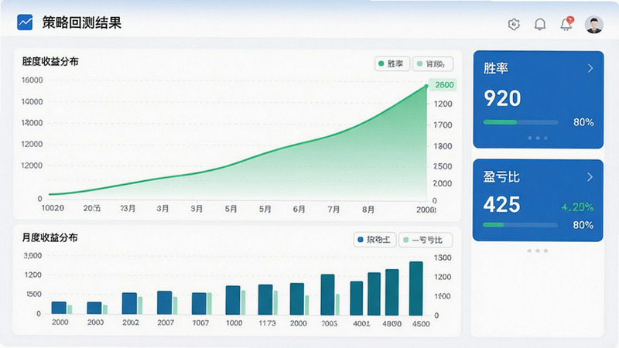This screenshot has height=348, width=619.
Task: Click 80% text in 胜率 card
Action: [583, 122]
